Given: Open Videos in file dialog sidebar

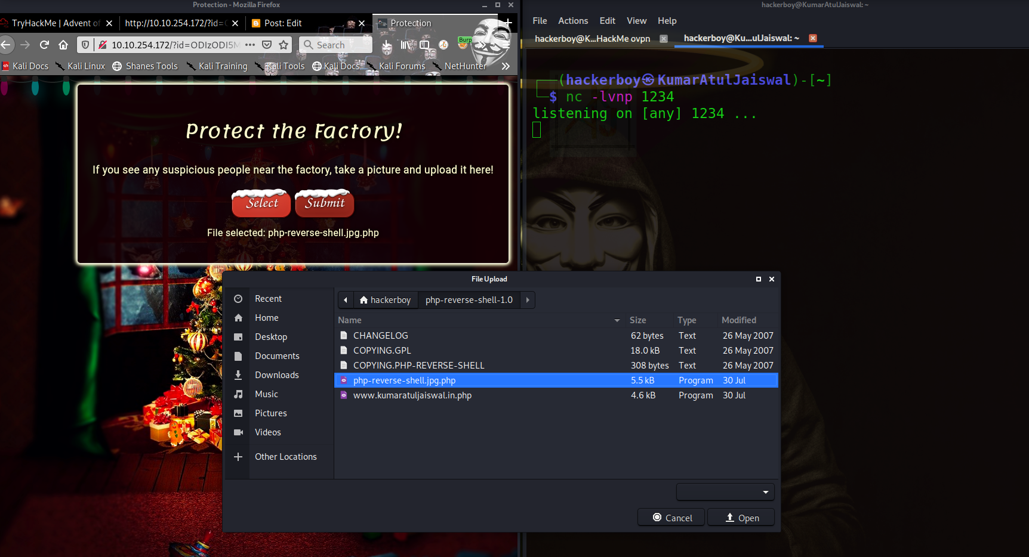Looking at the screenshot, I should [x=267, y=432].
